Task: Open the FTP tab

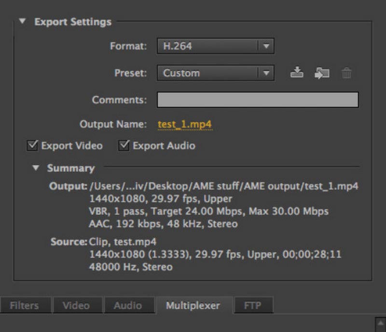Action: click(x=252, y=305)
